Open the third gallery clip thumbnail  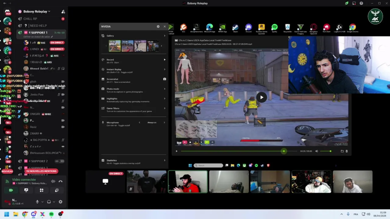tap(140, 46)
